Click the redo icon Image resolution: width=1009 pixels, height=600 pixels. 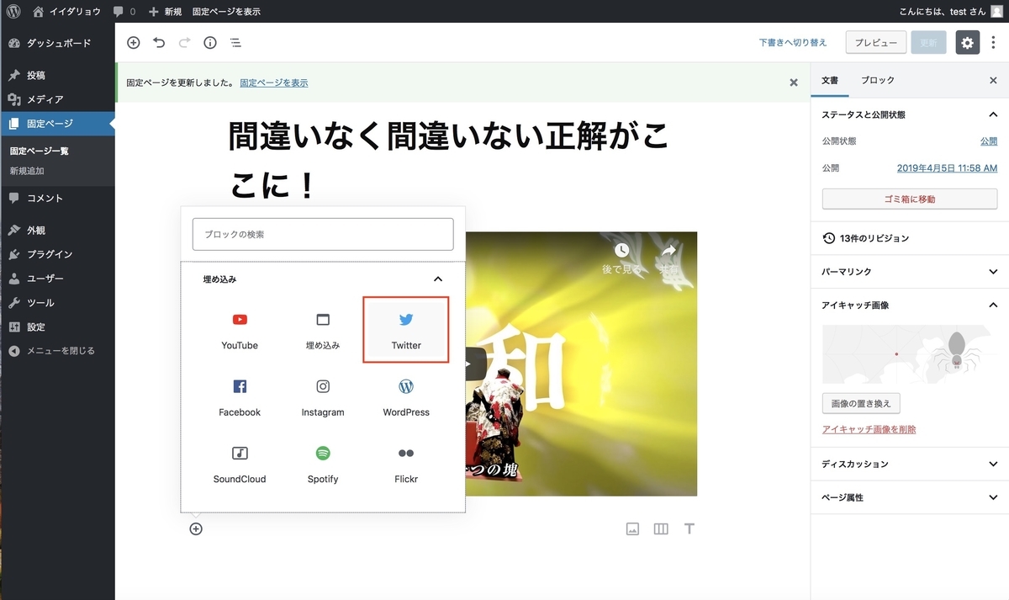[x=184, y=43]
